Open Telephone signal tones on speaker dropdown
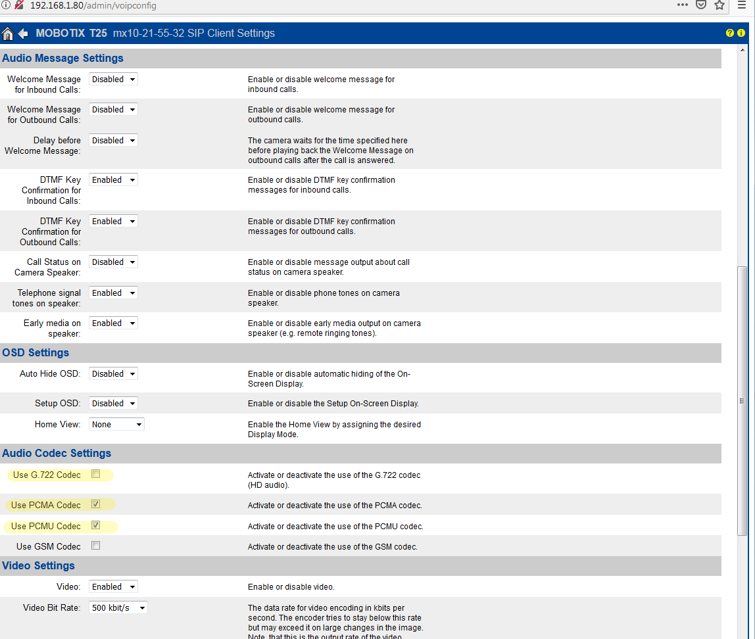Image resolution: width=755 pixels, height=639 pixels. click(x=113, y=293)
